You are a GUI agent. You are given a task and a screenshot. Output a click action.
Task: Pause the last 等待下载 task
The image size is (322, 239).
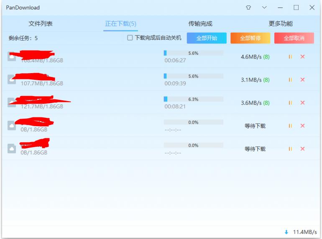click(x=290, y=149)
